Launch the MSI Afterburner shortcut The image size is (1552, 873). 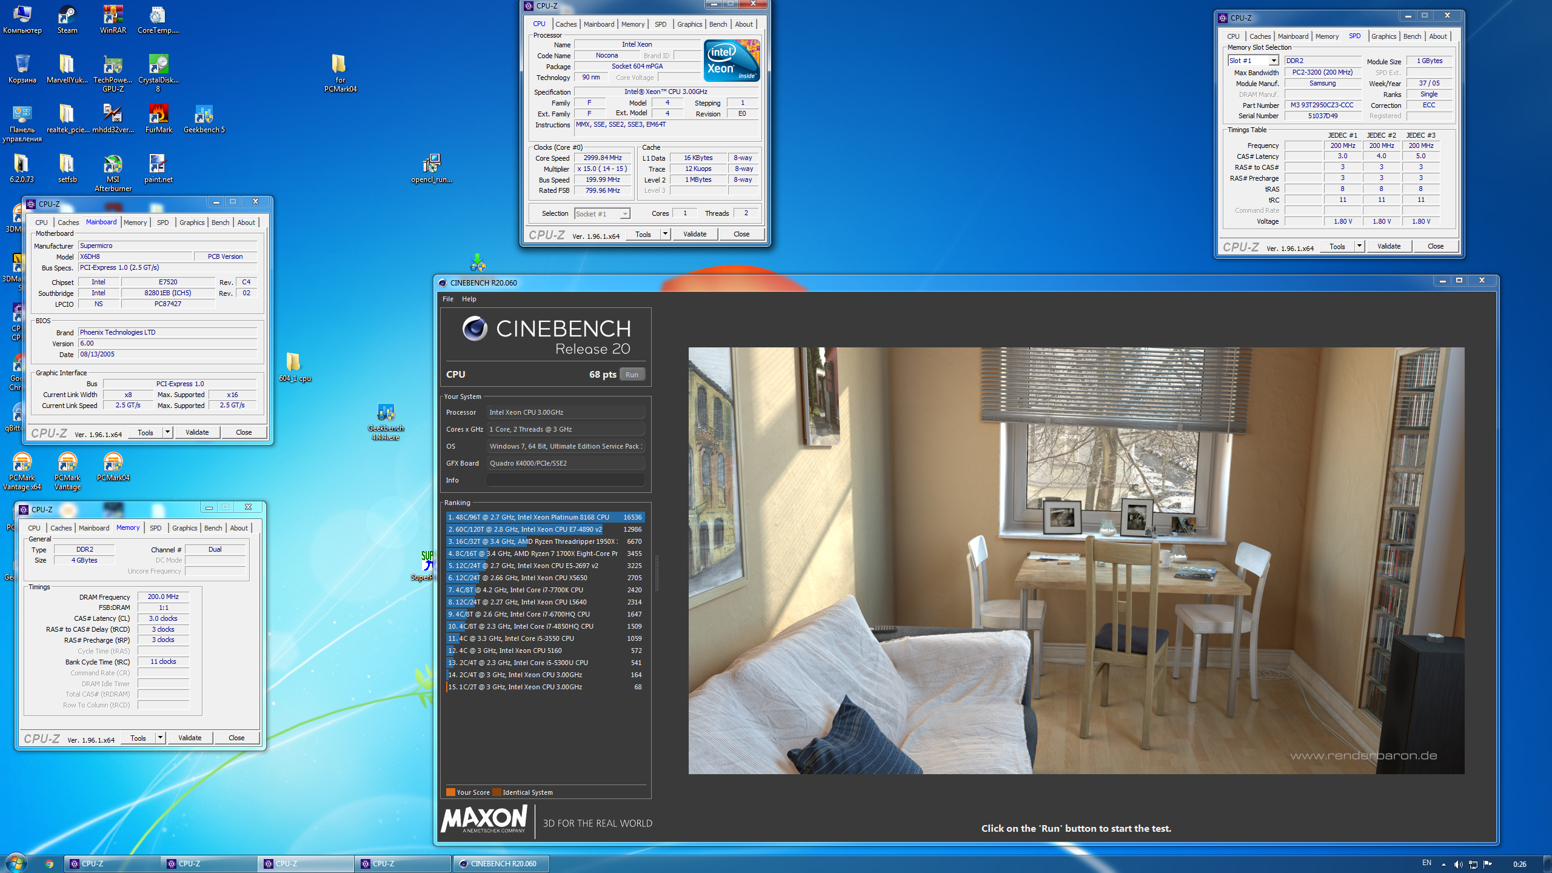click(113, 173)
